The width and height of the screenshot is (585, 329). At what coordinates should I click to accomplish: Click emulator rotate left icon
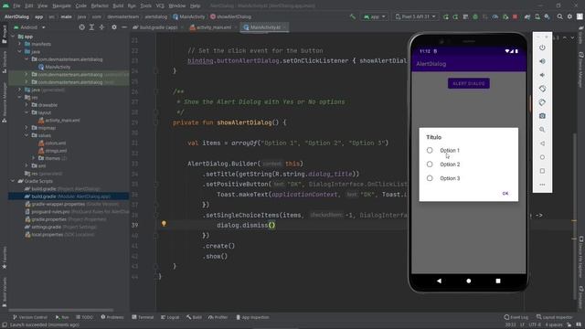[x=542, y=89]
